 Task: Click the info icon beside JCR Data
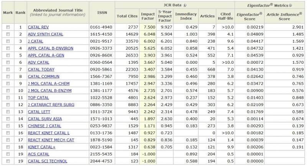pos(185,5)
